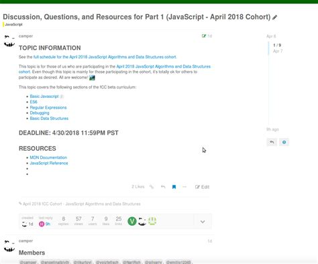Click the '1d' timestamp of the Members post

pos(209,241)
